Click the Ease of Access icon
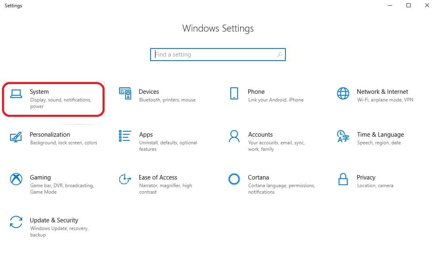 [125, 179]
